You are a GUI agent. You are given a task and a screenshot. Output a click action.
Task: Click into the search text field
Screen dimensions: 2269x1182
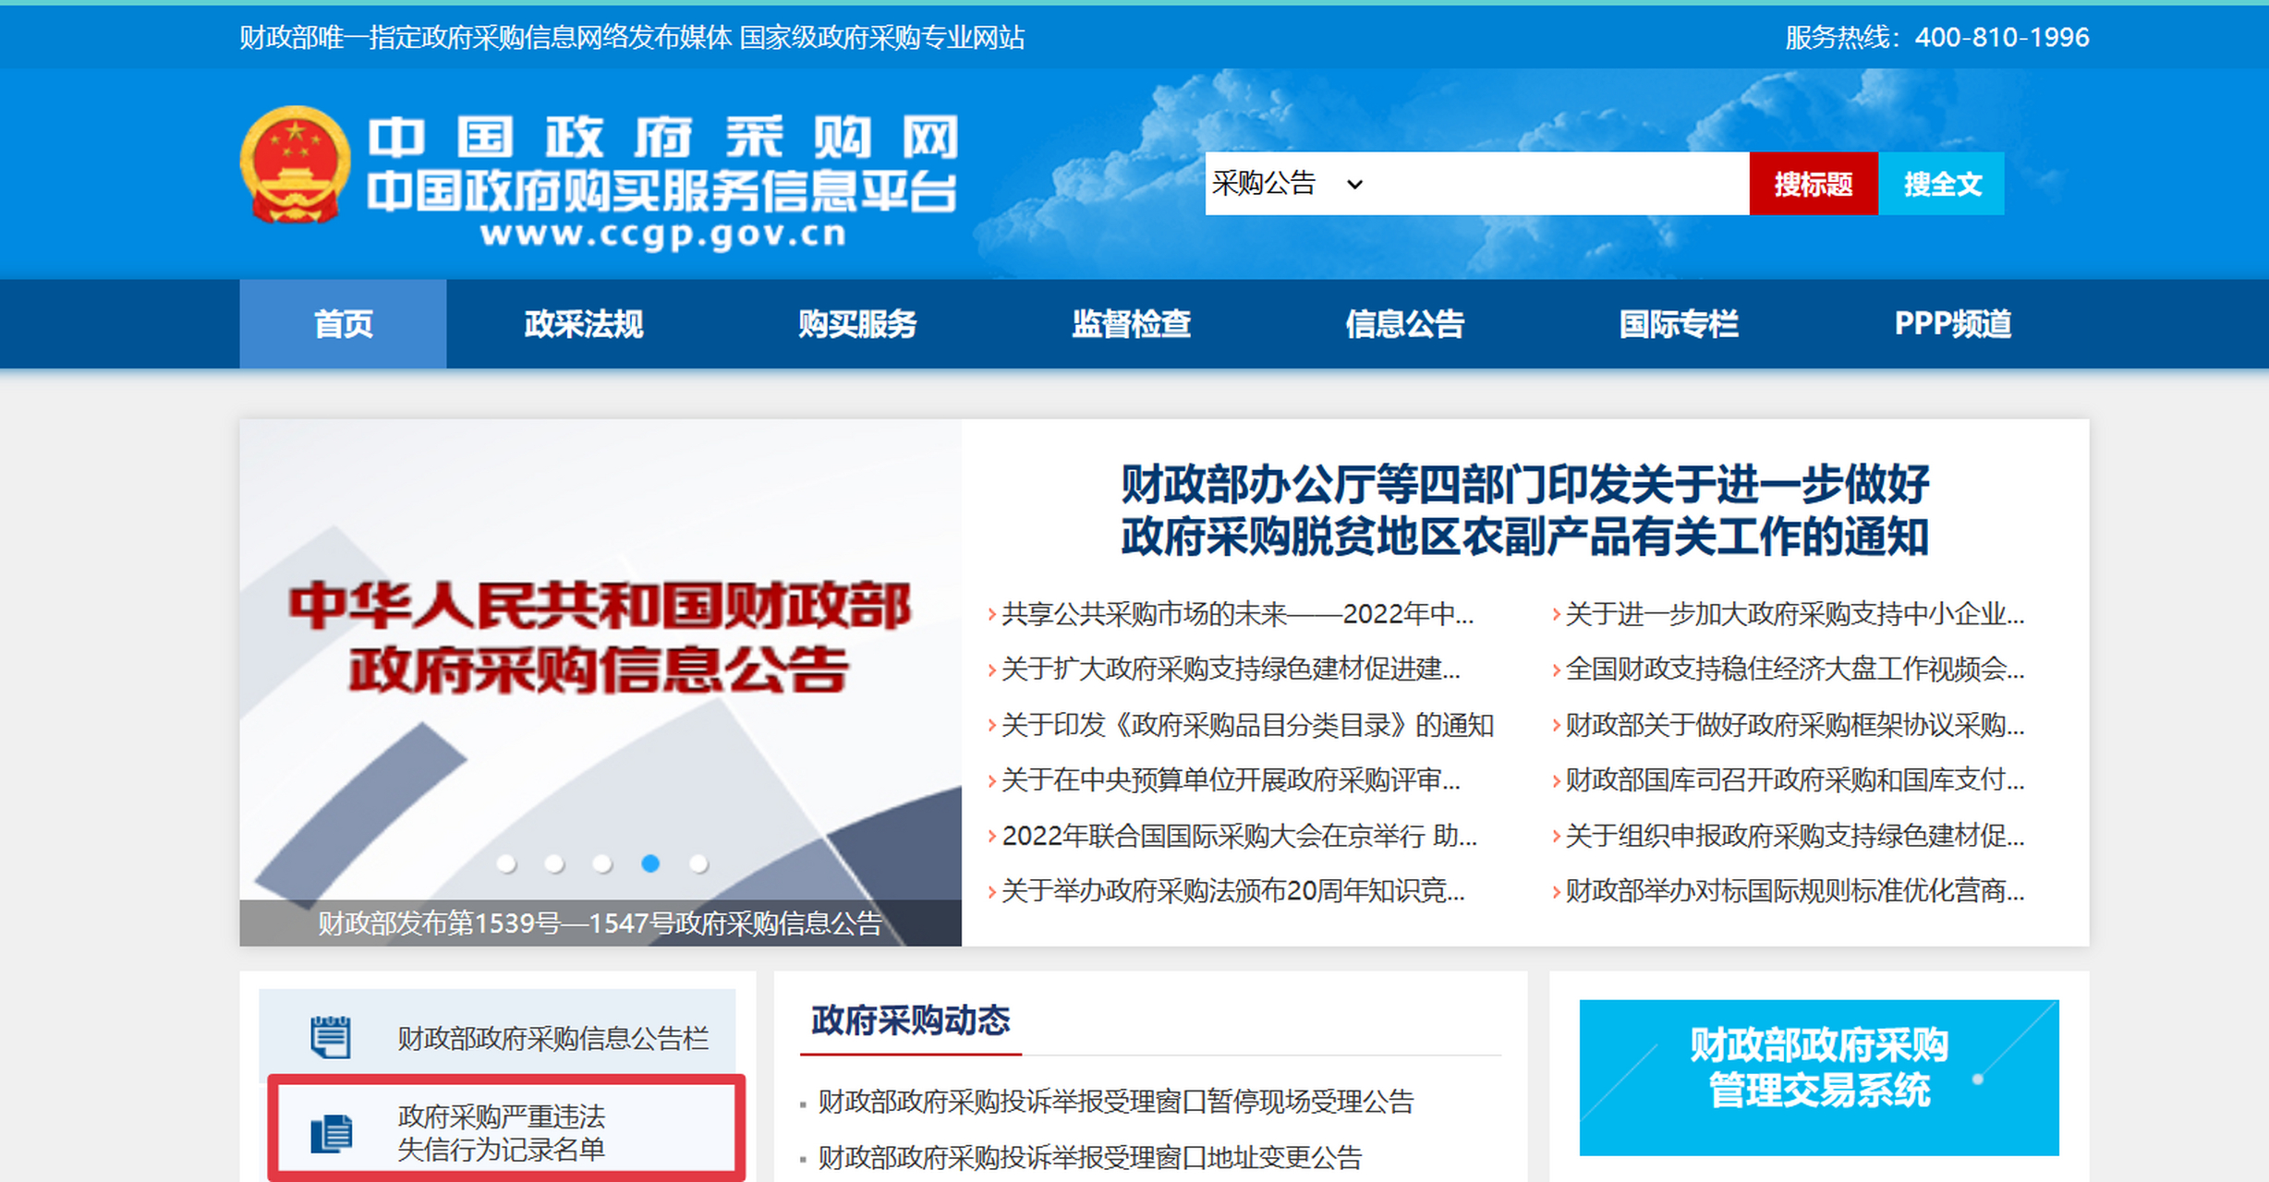coord(1561,184)
